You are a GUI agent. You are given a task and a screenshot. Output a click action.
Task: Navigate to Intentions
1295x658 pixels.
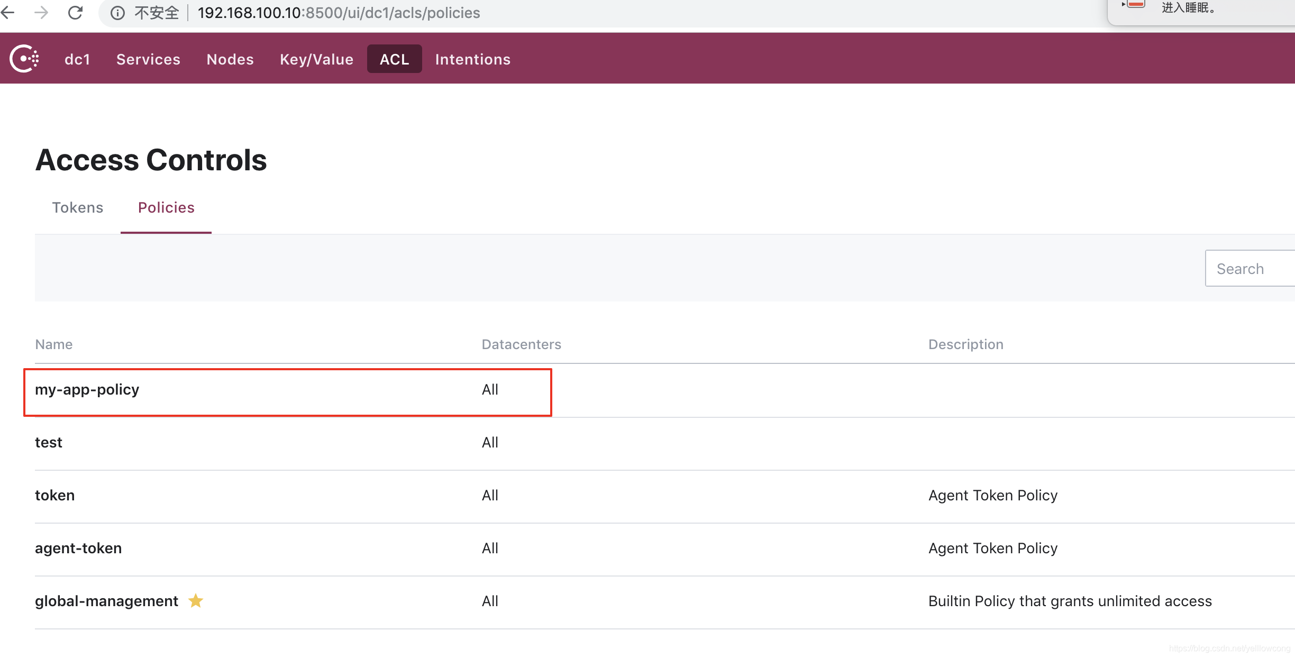point(472,59)
